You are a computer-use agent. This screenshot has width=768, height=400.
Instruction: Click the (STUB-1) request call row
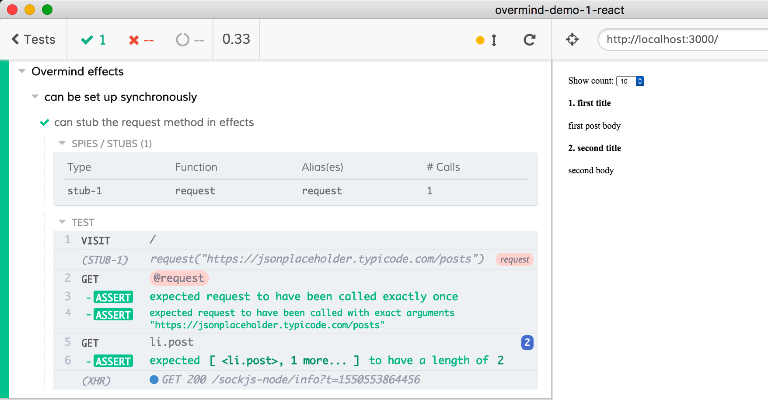[x=296, y=260]
